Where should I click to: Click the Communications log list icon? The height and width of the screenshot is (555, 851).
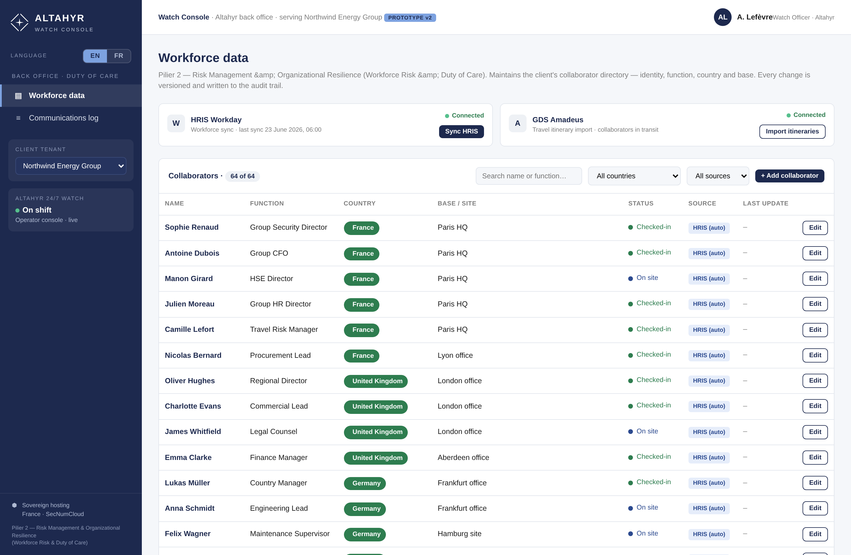(x=18, y=118)
